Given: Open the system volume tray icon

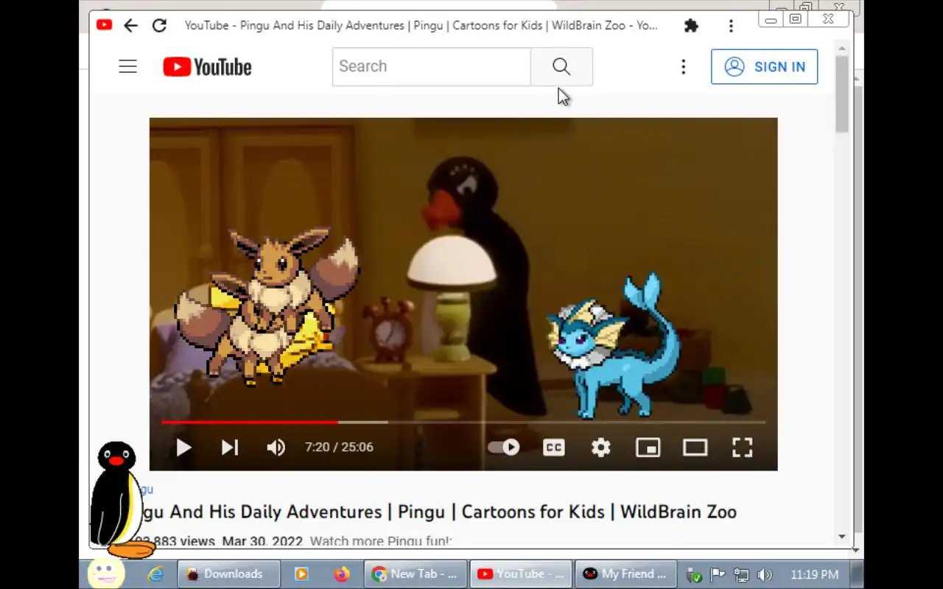Looking at the screenshot, I should coord(765,575).
